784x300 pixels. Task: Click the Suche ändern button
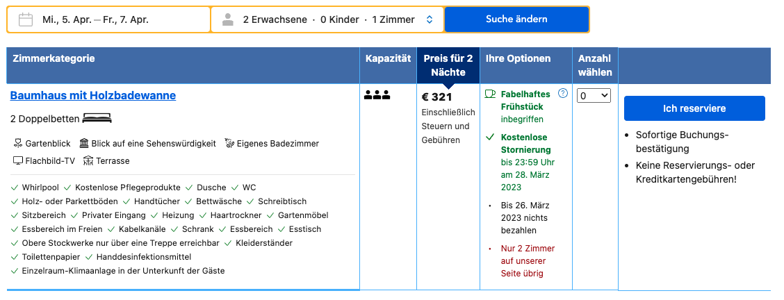(x=516, y=19)
